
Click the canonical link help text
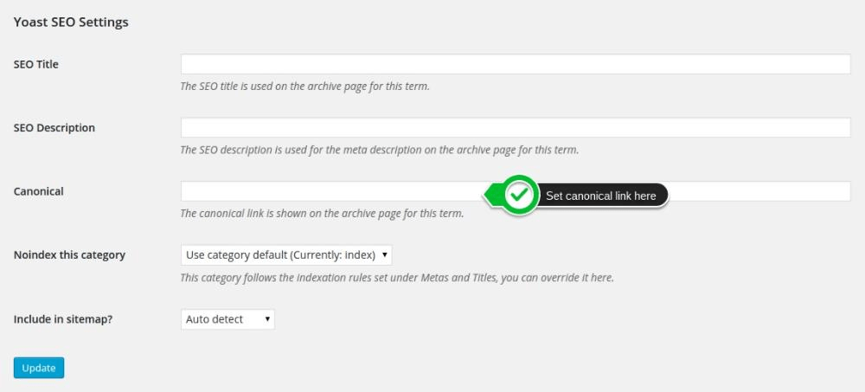322,214
